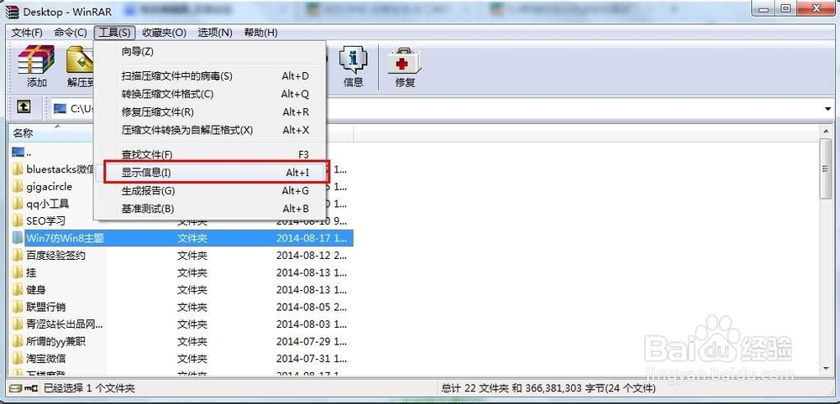Screen dimensions: 840x404
Task: Select the "qq小工具" folder name
Action: tap(47, 204)
